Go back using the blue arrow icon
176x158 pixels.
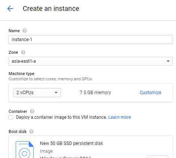tap(10, 9)
